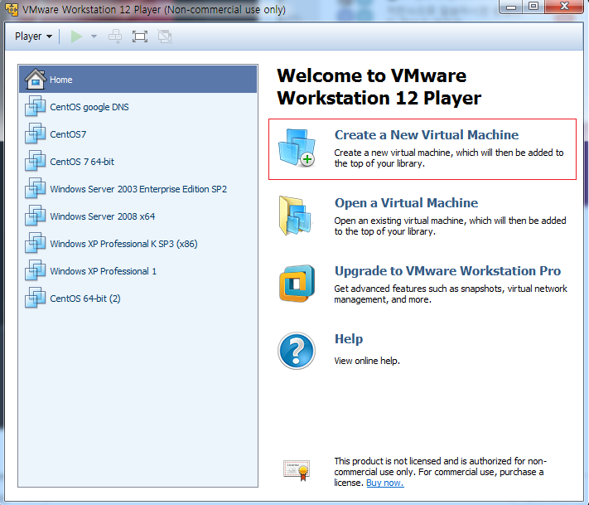Click Create a New Virtual Machine link

[427, 134]
